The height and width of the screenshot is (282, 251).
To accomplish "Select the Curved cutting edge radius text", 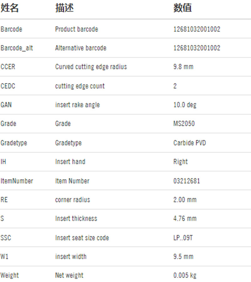I will tap(91, 67).
